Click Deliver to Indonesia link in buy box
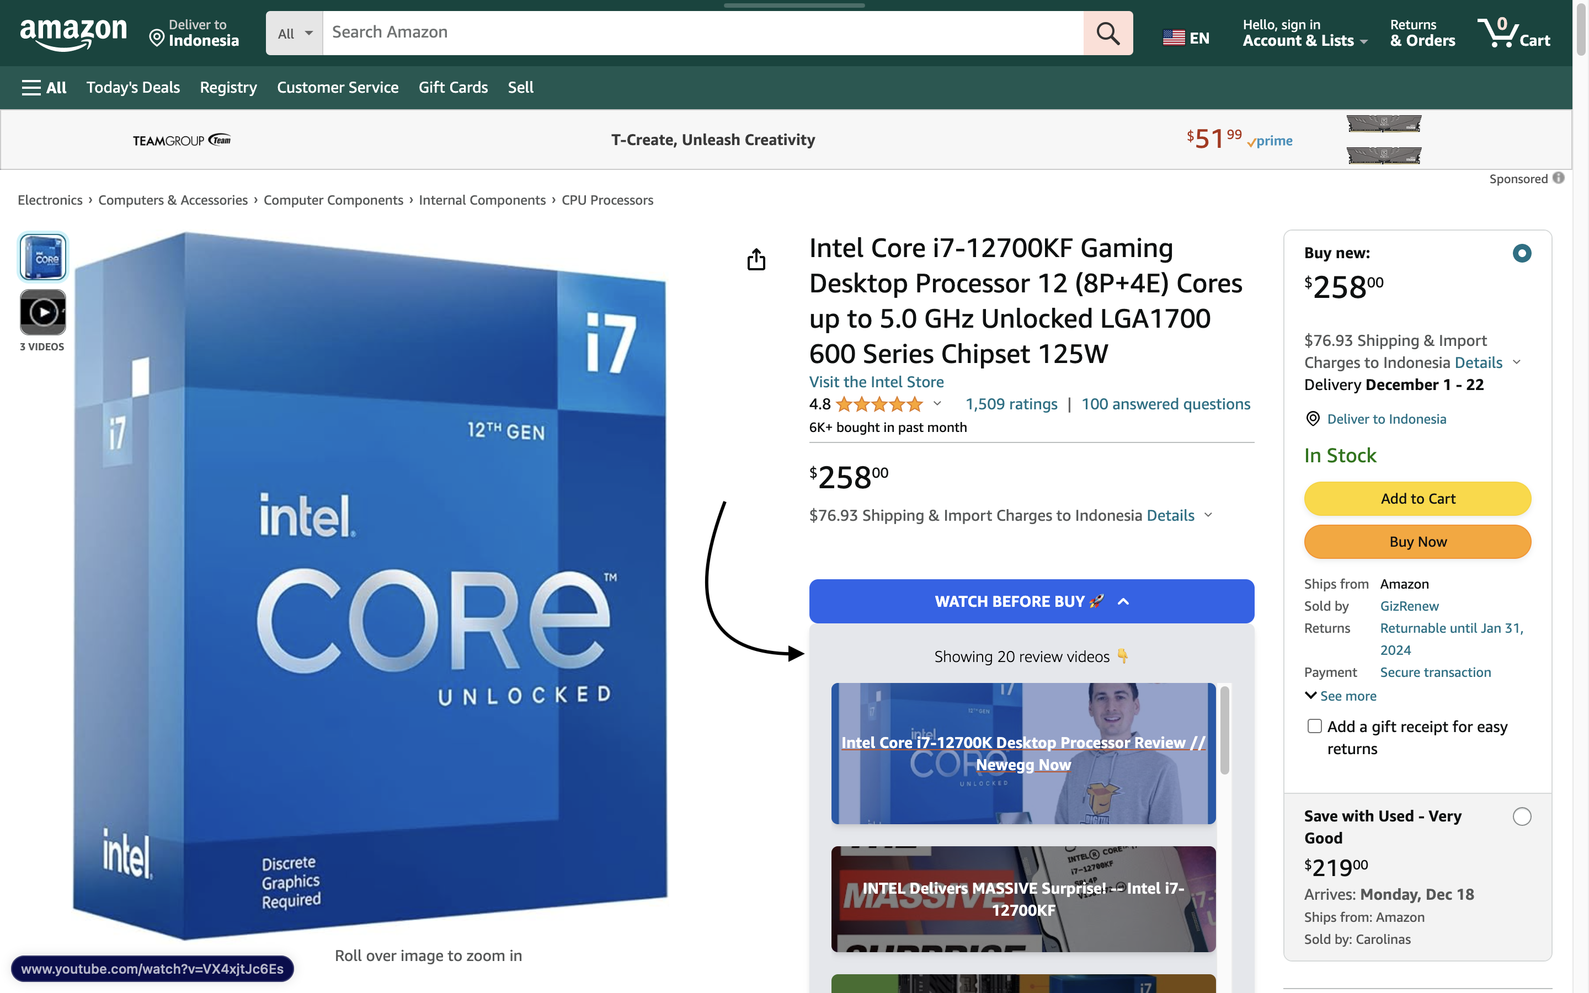Screen dimensions: 1589x993 (x=1386, y=419)
